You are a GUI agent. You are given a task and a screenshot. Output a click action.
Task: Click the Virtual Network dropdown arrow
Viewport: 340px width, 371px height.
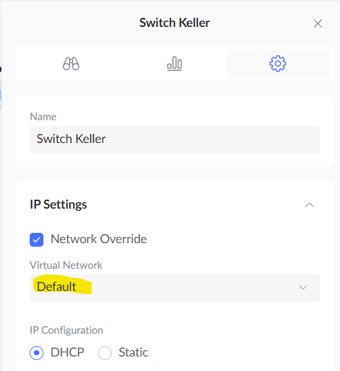tap(303, 287)
